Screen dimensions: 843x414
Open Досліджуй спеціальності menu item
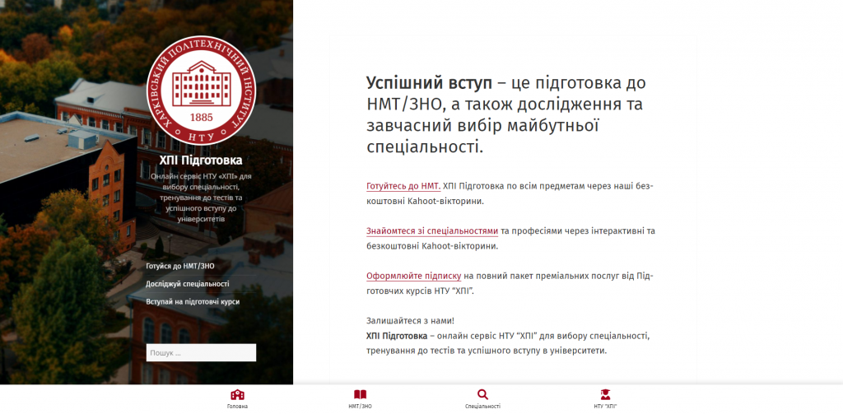188,284
